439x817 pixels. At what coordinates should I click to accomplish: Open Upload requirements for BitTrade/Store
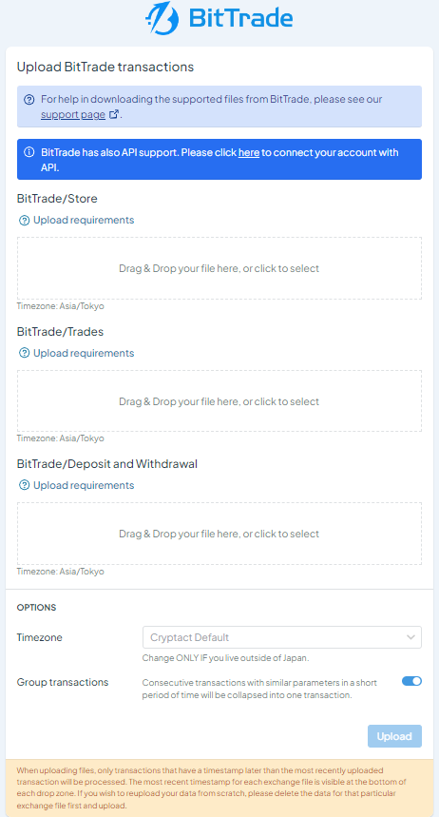[x=84, y=220]
